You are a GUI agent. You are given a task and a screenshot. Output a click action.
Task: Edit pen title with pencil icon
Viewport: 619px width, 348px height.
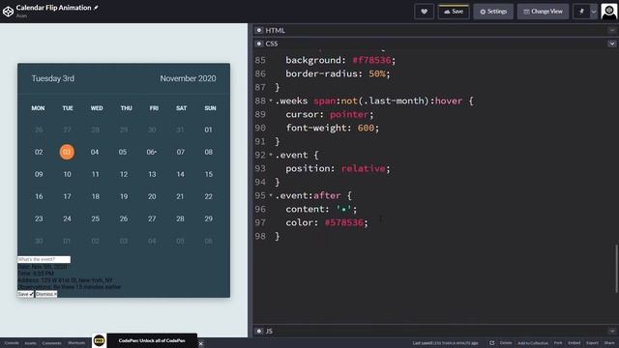coord(96,8)
